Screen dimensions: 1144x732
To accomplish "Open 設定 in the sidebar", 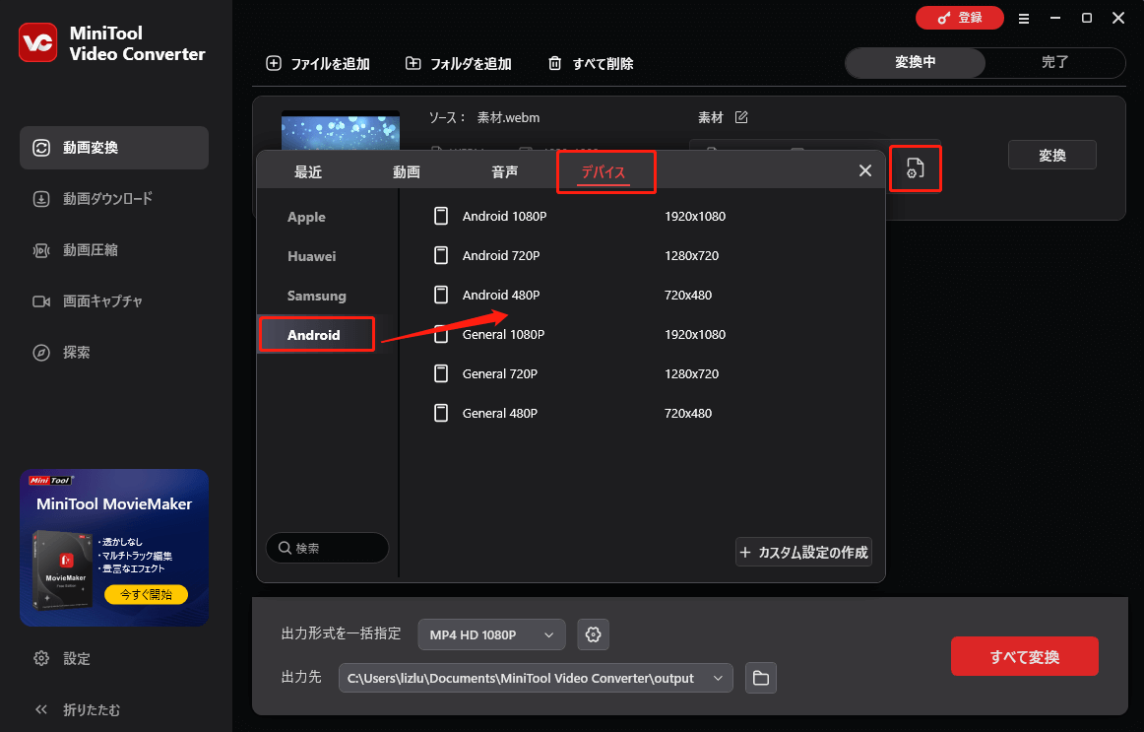I will [62, 658].
